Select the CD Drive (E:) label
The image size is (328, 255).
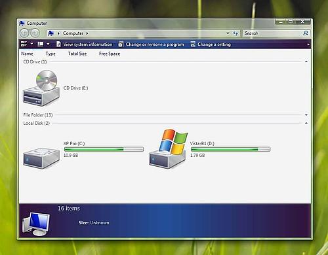click(x=75, y=88)
